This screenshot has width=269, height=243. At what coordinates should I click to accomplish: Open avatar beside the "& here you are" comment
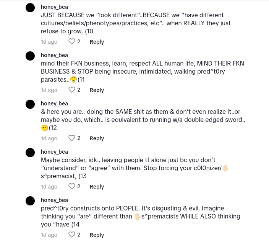30,104
